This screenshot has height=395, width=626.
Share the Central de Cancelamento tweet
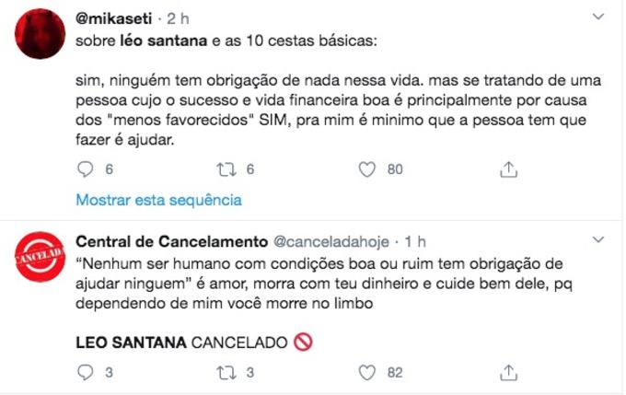(x=508, y=372)
